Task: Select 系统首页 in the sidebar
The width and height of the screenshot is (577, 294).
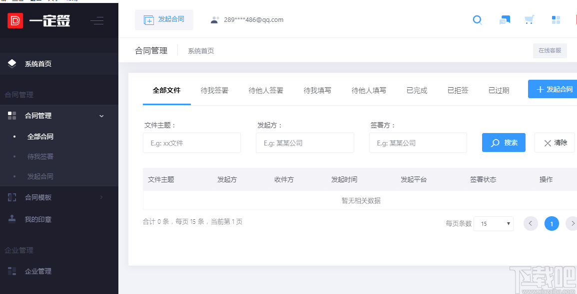Action: 38,64
